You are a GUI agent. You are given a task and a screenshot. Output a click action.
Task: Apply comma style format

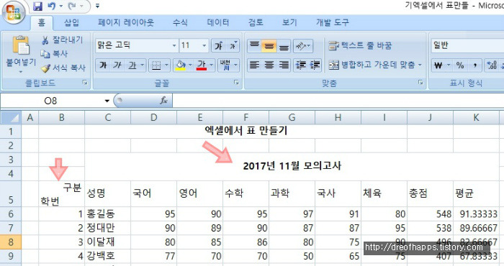pos(474,65)
